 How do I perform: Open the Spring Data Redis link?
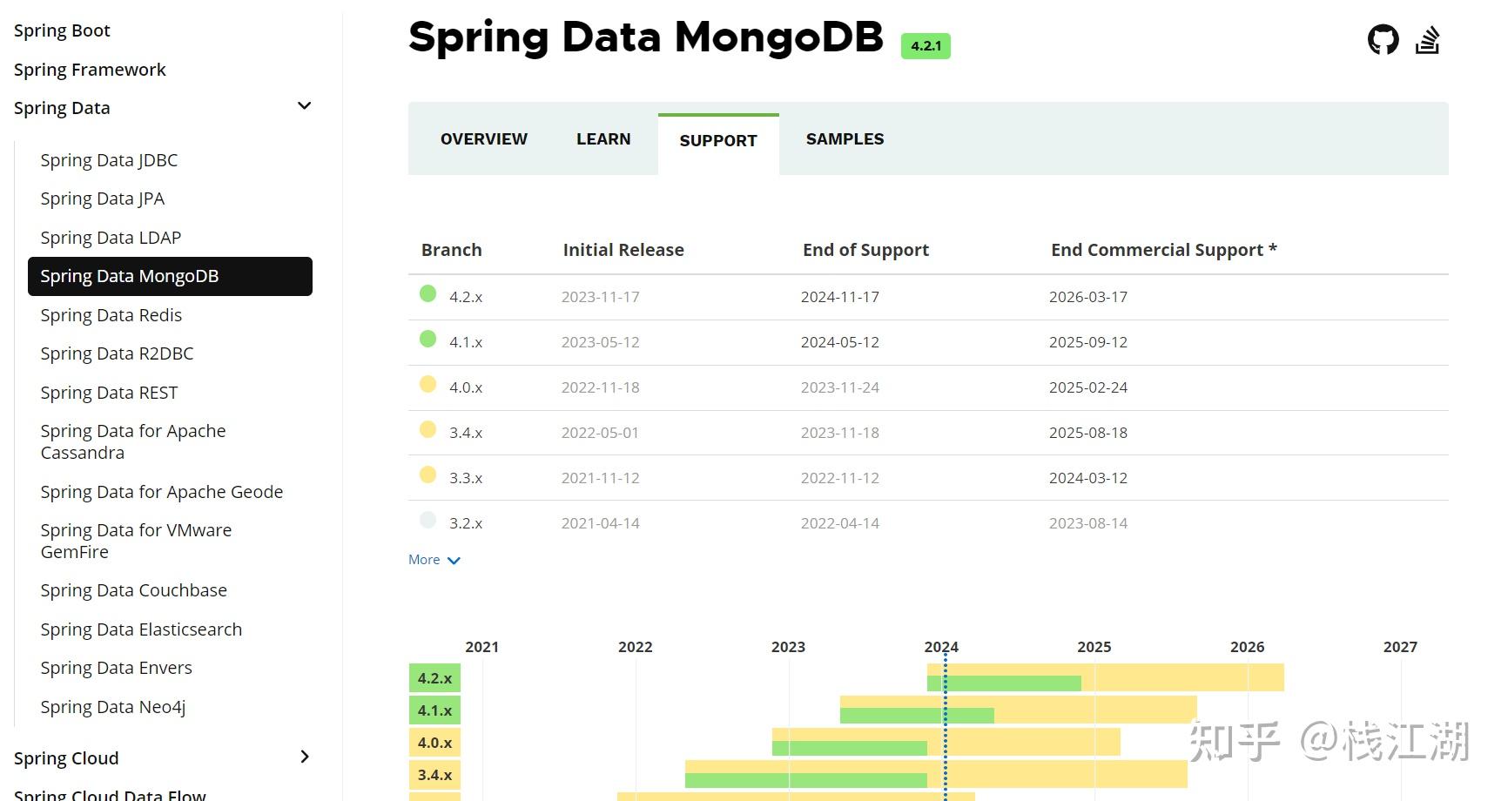(111, 315)
